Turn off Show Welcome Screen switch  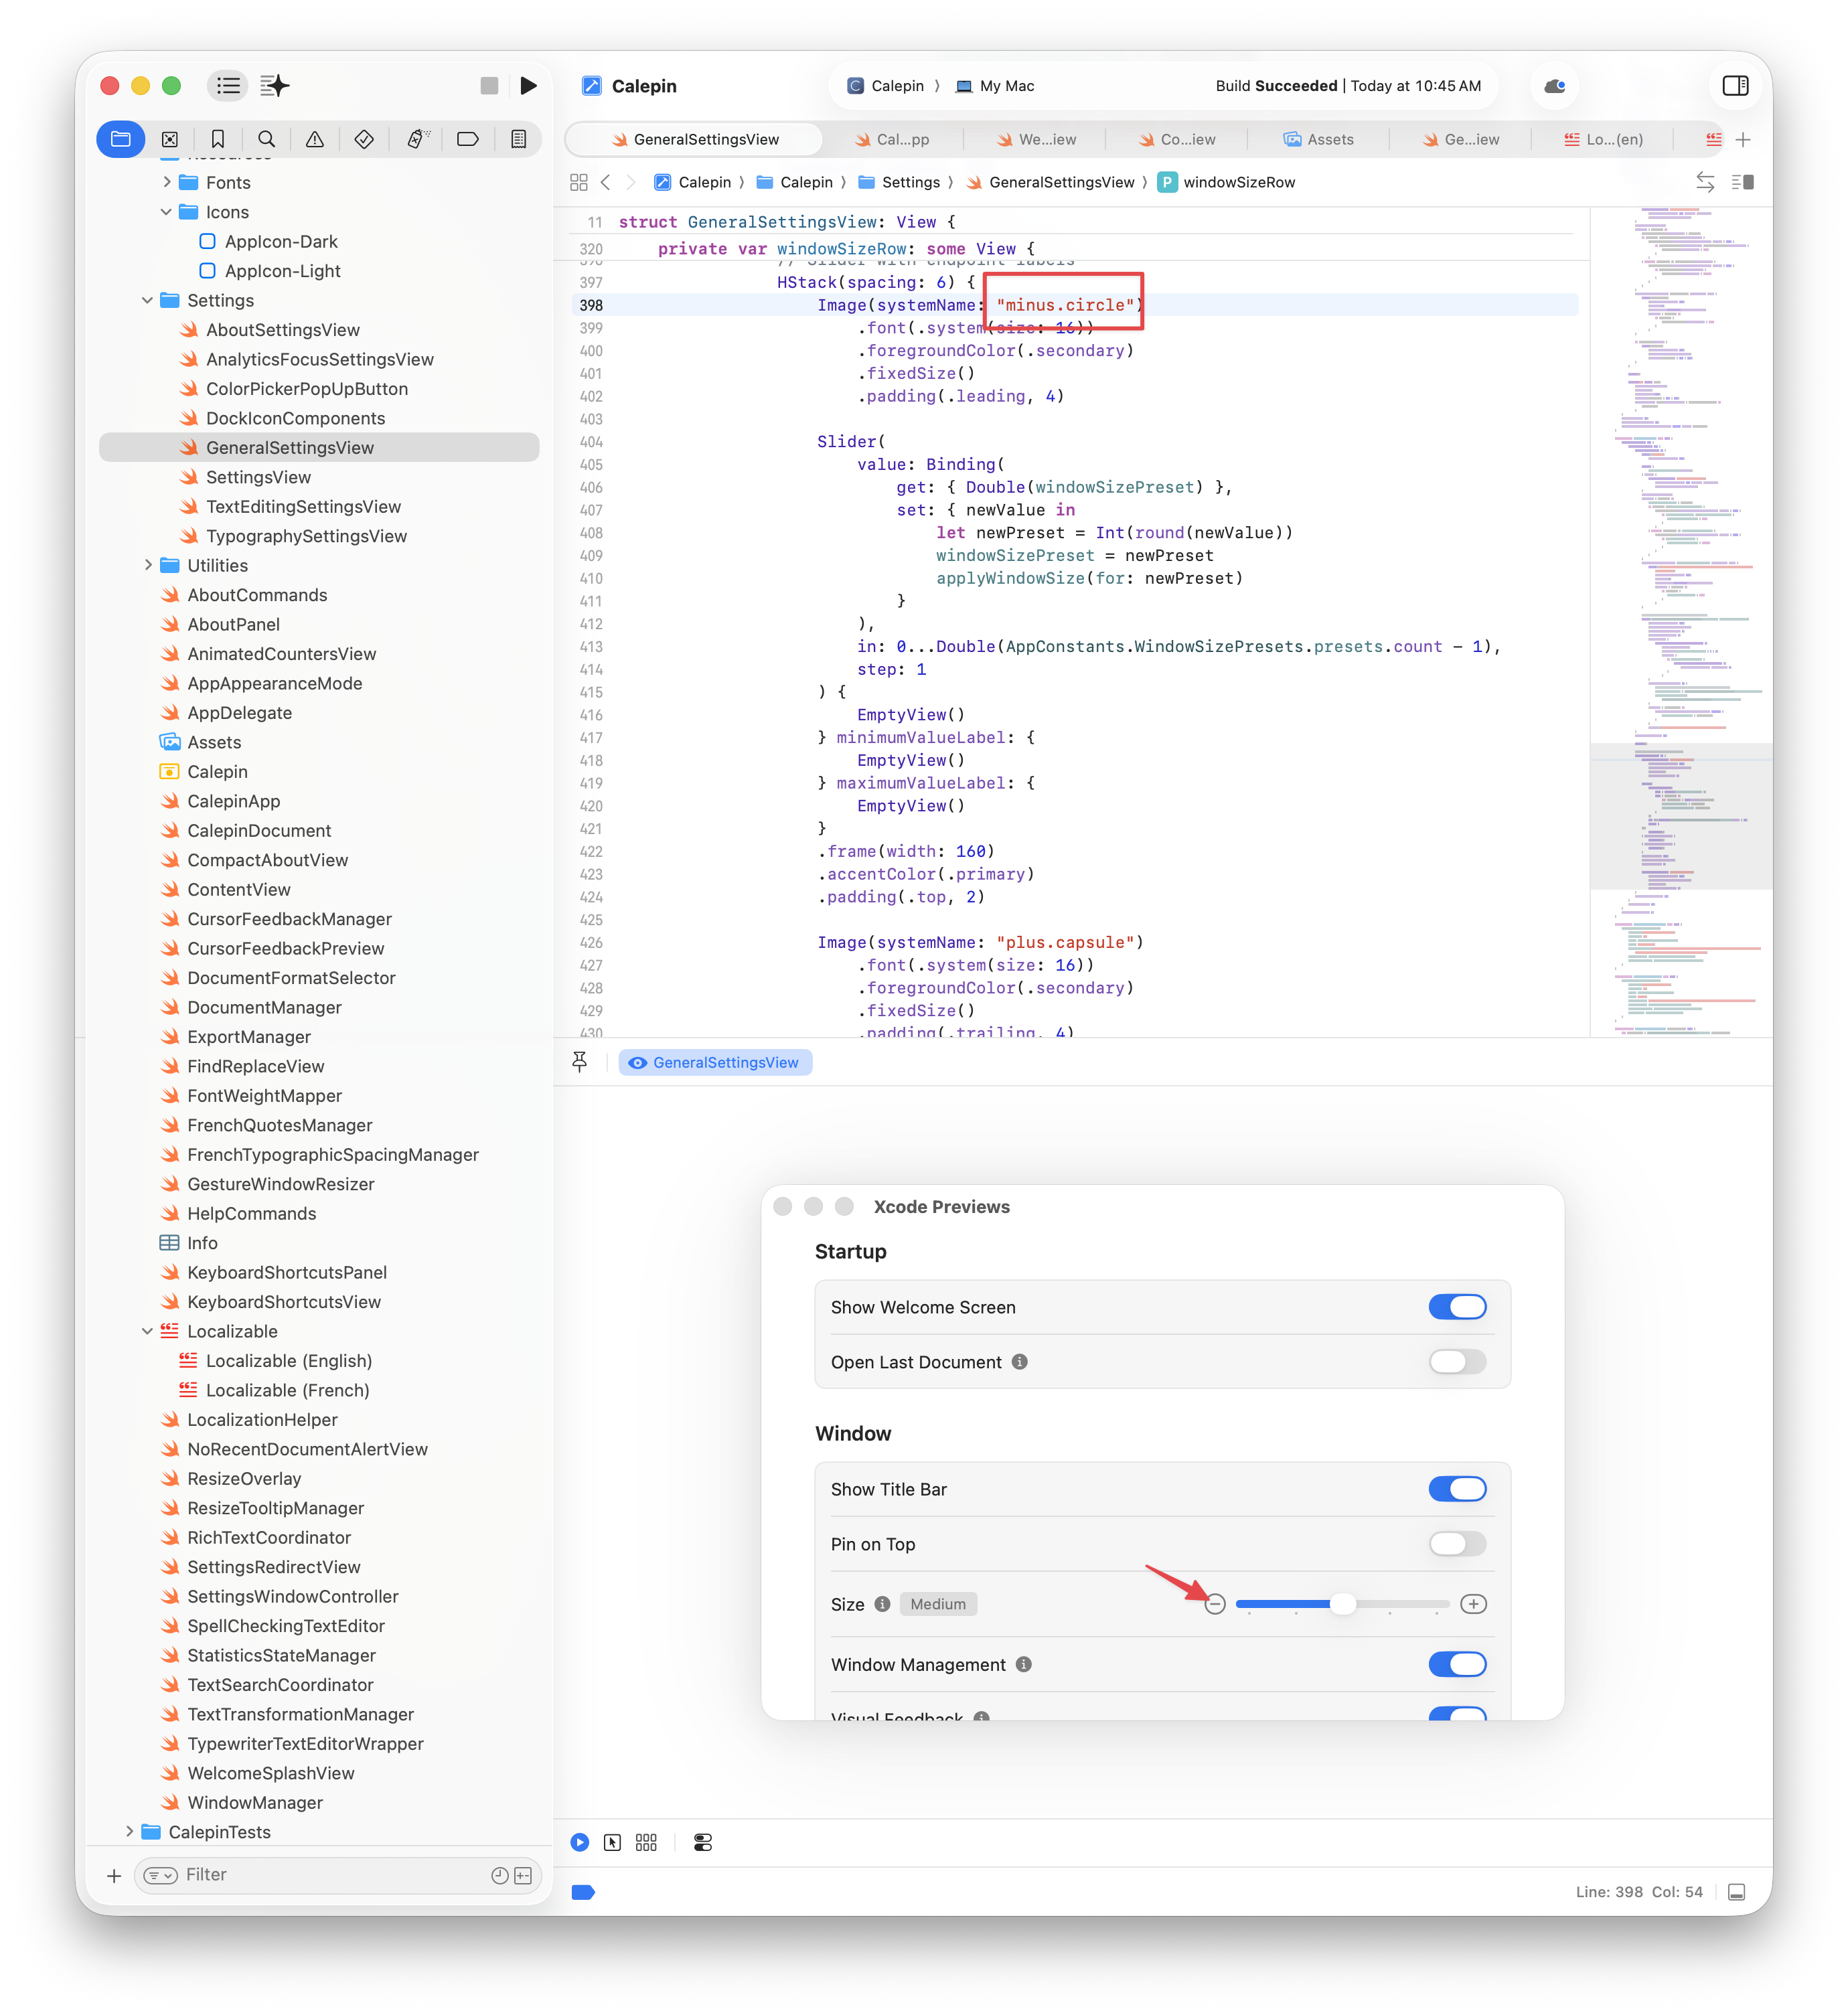[1457, 1307]
